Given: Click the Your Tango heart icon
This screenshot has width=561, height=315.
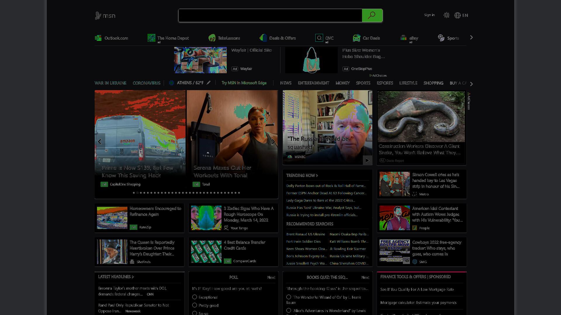Looking at the screenshot, I should click(226, 228).
